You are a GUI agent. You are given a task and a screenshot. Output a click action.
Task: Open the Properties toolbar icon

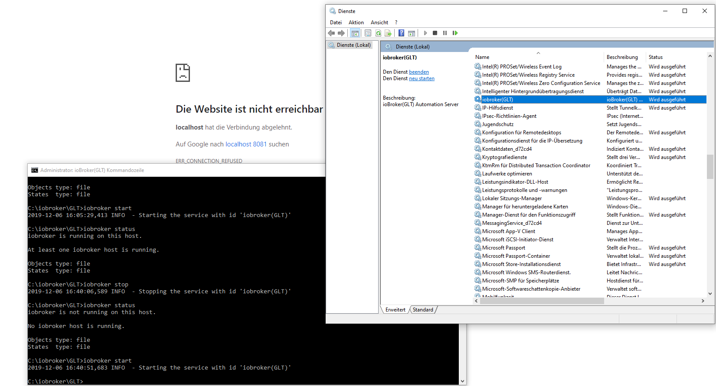click(x=368, y=33)
